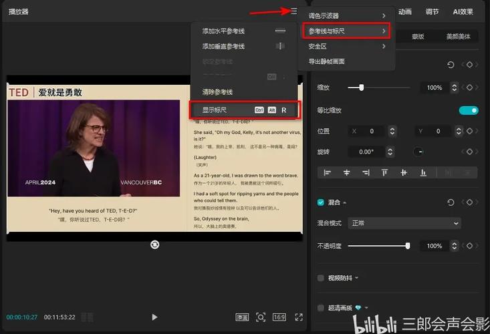
Task: Switch to the 动画 tab
Action: [404, 12]
